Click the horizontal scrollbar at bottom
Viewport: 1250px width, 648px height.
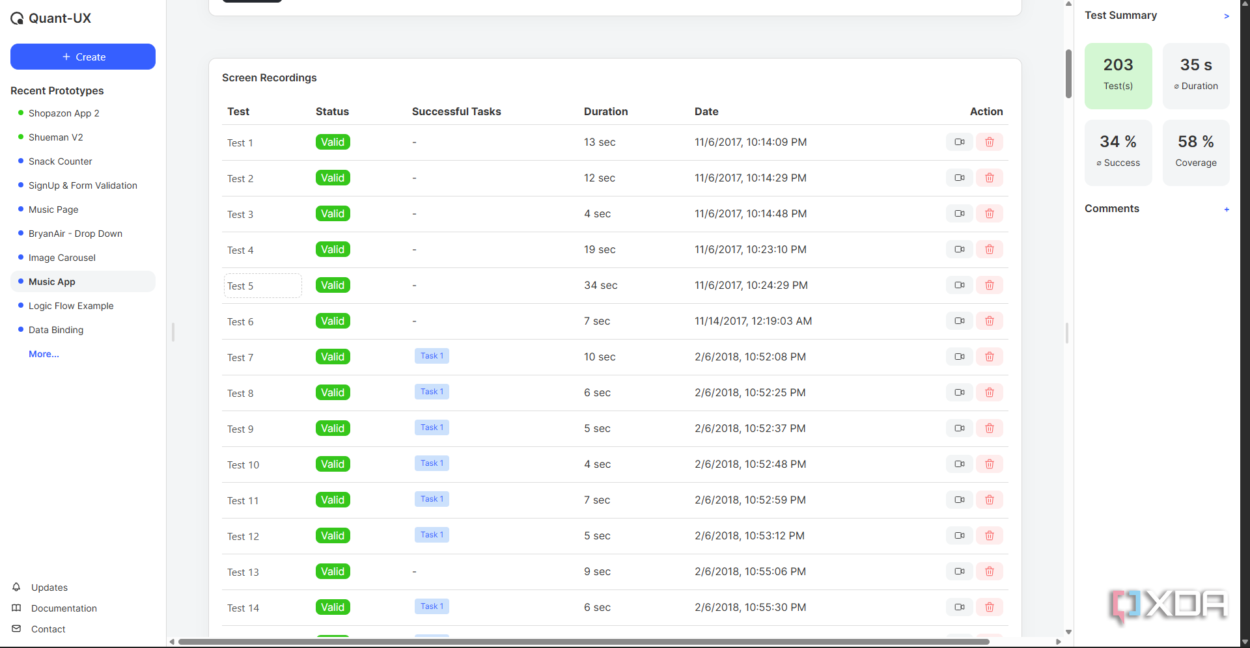pyautogui.click(x=584, y=641)
